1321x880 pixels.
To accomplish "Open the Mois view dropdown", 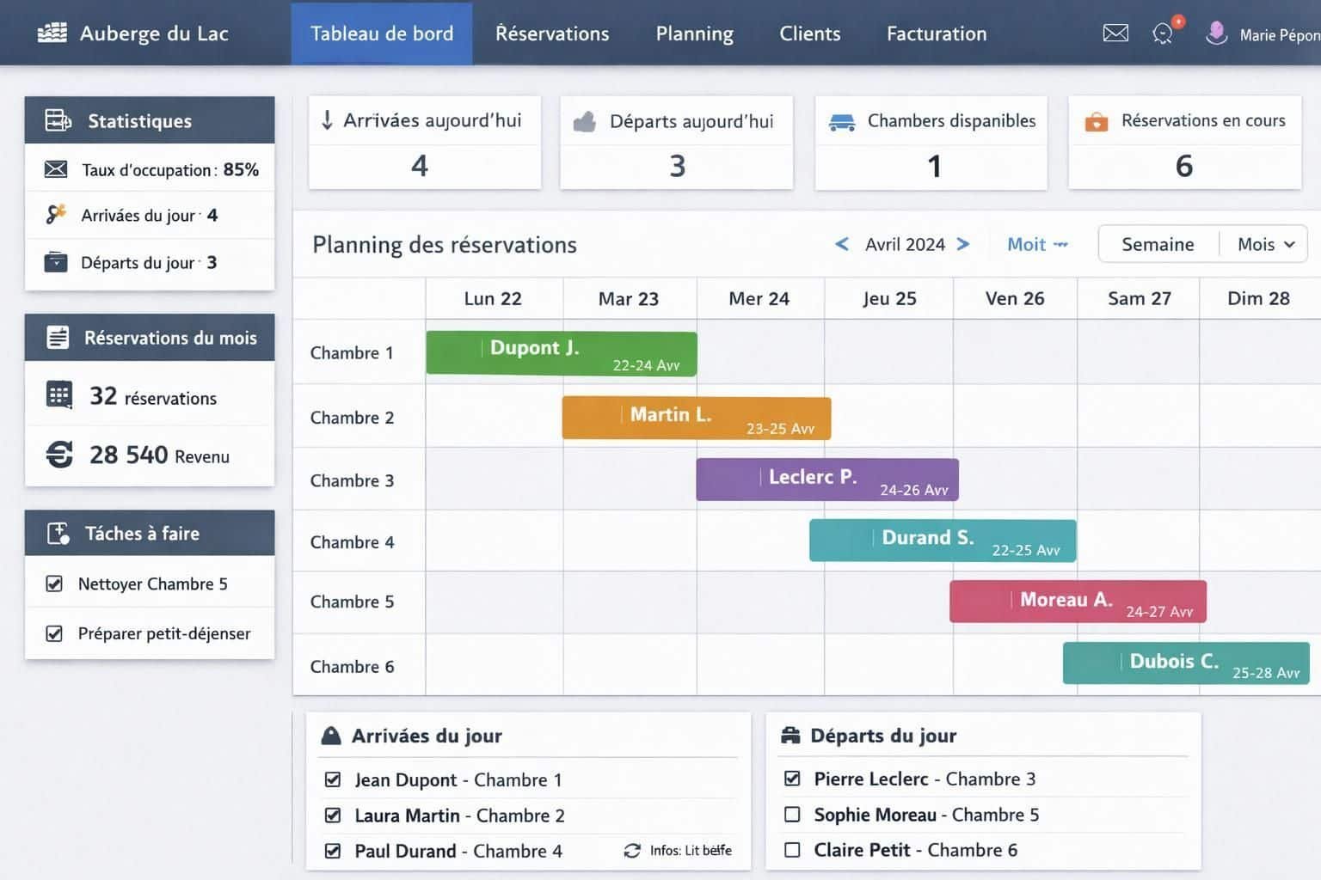I will tap(1265, 245).
